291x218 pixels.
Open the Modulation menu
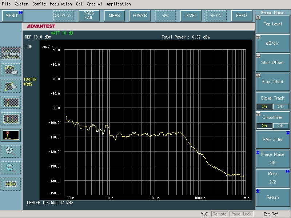point(61,4)
